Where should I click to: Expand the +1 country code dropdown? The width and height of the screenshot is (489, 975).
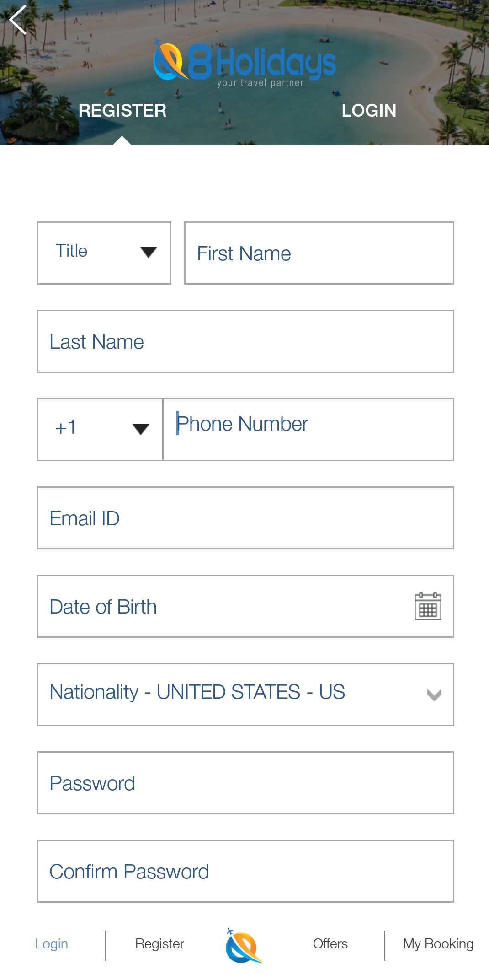(100, 429)
